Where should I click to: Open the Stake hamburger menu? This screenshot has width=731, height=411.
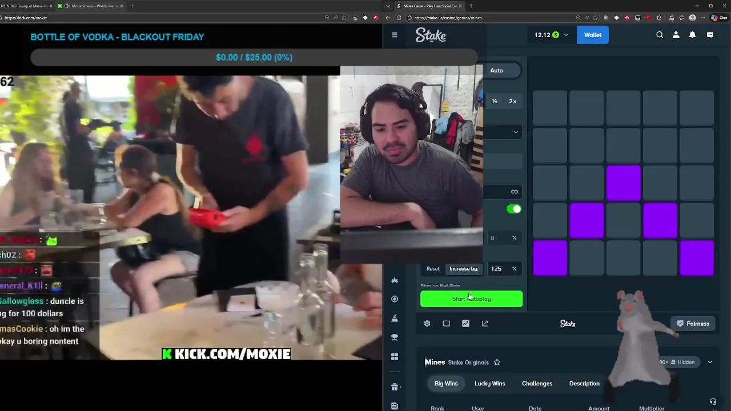tap(394, 35)
